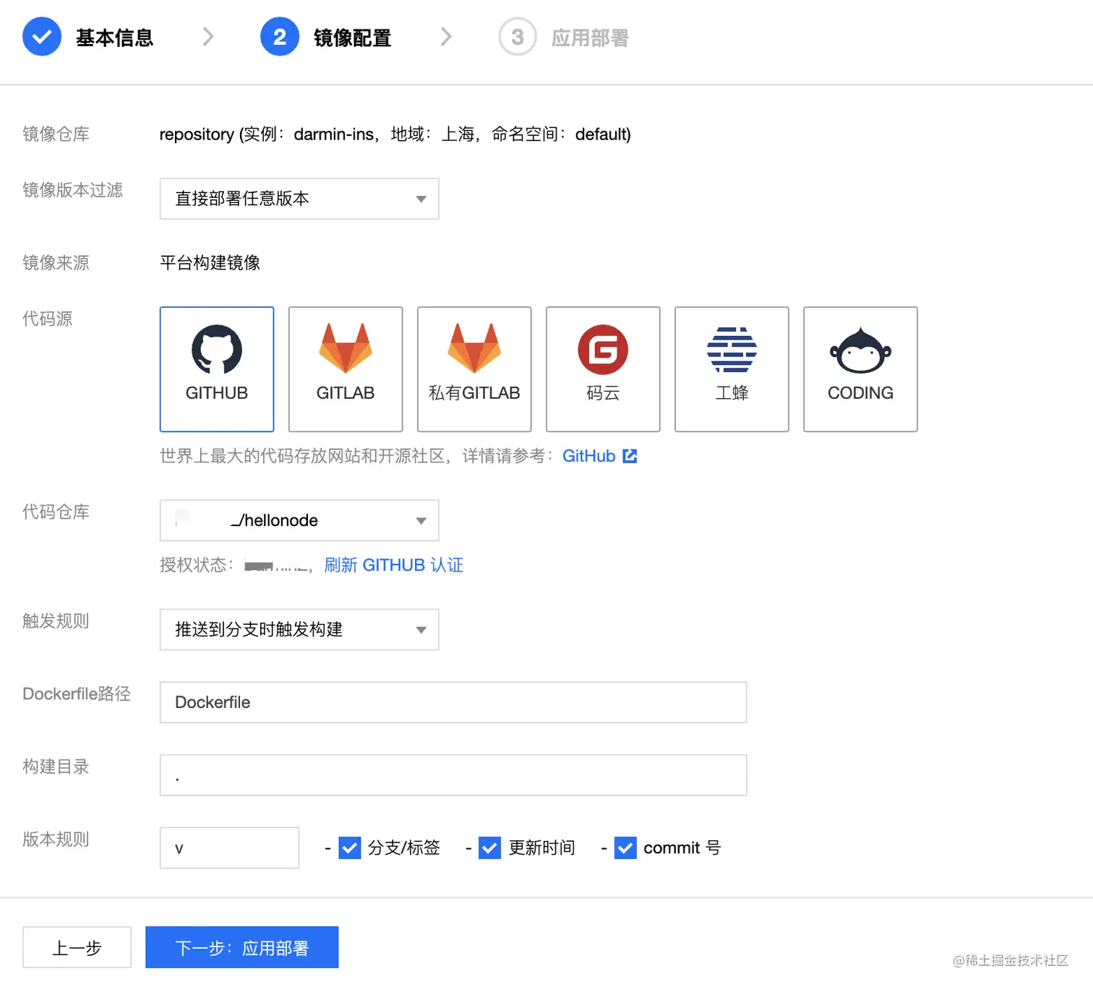Jump to the 应用部署 step

pos(591,38)
